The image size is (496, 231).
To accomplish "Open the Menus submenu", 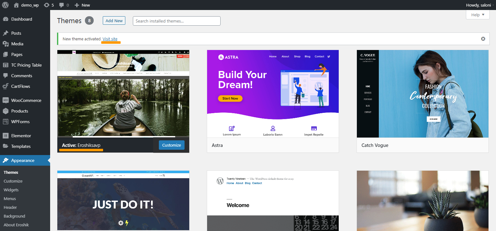I will point(10,198).
